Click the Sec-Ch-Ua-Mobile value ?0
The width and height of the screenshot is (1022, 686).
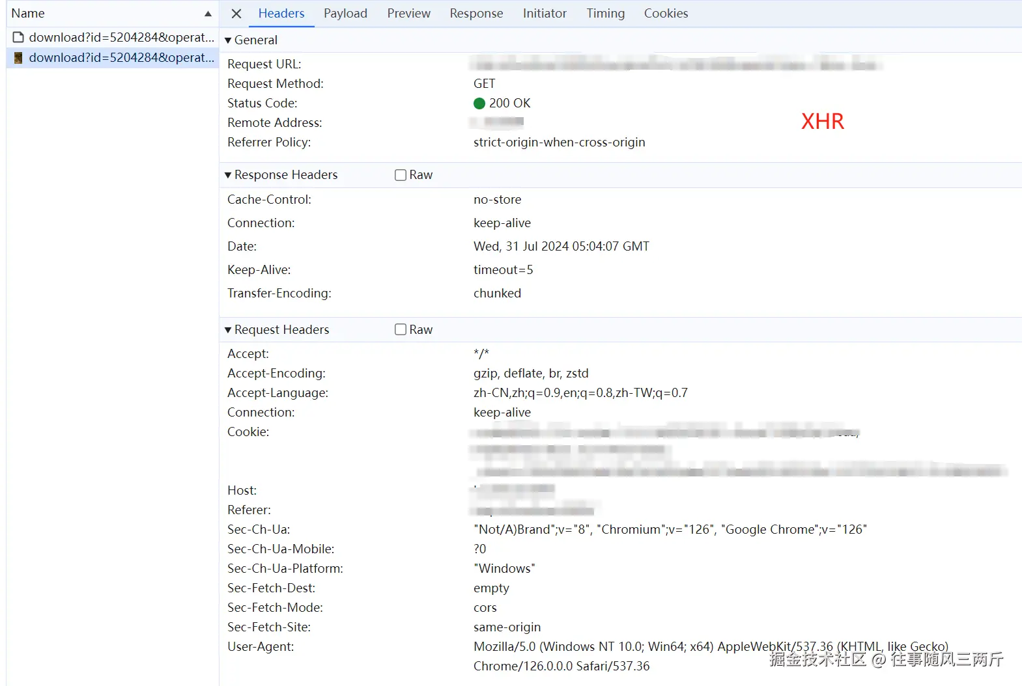[479, 549]
